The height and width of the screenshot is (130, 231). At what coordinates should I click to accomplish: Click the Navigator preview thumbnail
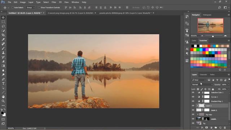tap(210, 25)
